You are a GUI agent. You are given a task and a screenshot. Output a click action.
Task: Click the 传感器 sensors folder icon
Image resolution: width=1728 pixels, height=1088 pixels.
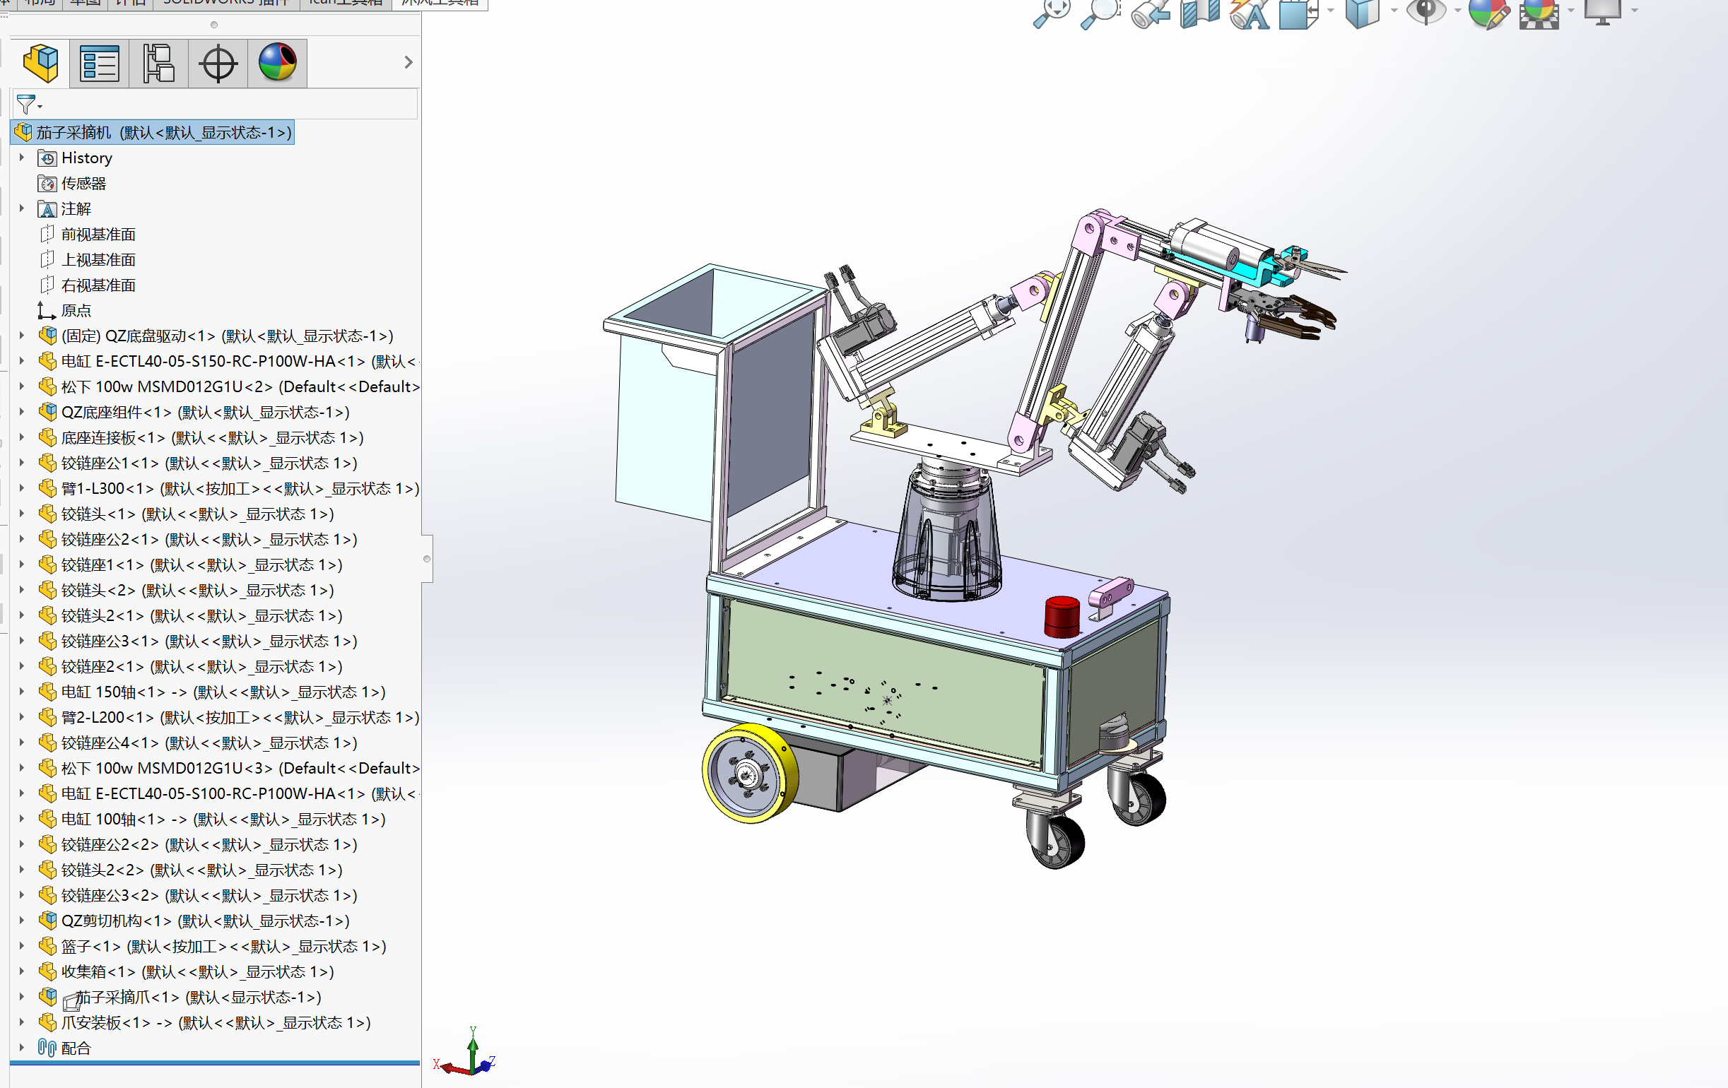click(47, 184)
